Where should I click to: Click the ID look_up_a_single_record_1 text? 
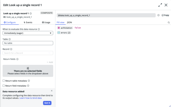coord(18,17)
